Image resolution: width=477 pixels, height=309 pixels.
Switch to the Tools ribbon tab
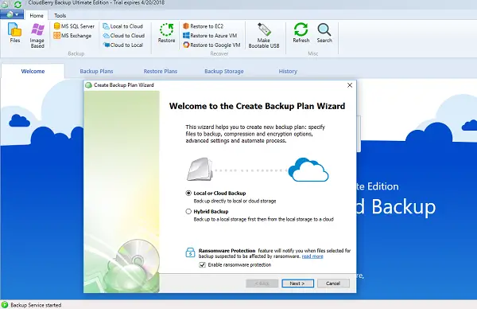click(60, 16)
